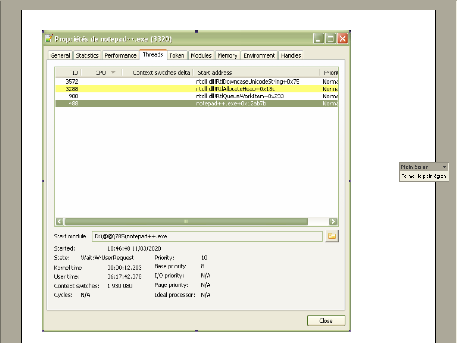Sort by the TID column header
The width and height of the screenshot is (457, 343).
click(68, 73)
